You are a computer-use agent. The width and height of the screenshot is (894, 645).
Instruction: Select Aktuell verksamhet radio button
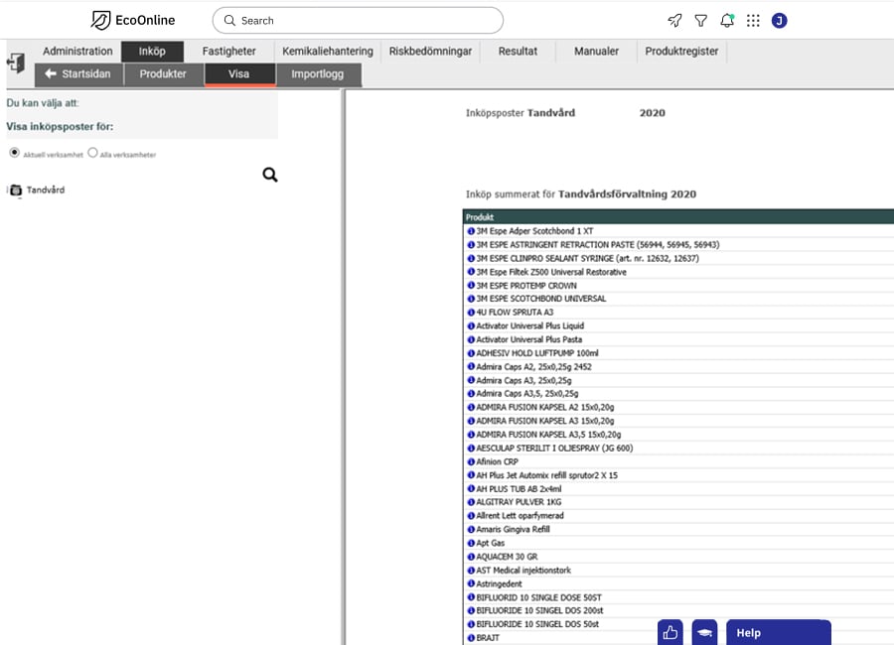[x=14, y=153]
